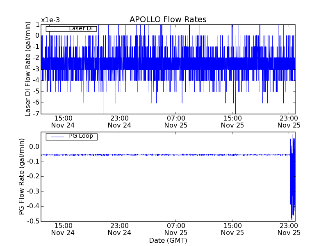Viewport: 328px width, 246px height.
Task: Select the PG Loop legend label
Action: point(81,136)
